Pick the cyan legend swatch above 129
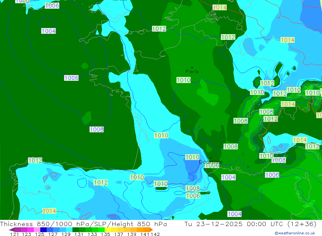 (69, 230)
